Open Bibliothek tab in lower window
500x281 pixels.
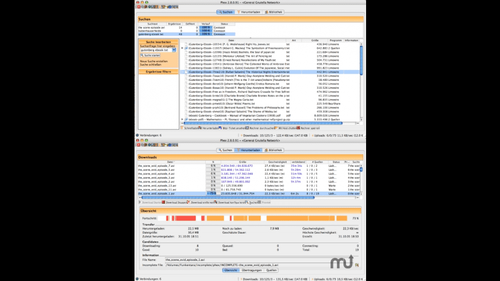tap(274, 150)
